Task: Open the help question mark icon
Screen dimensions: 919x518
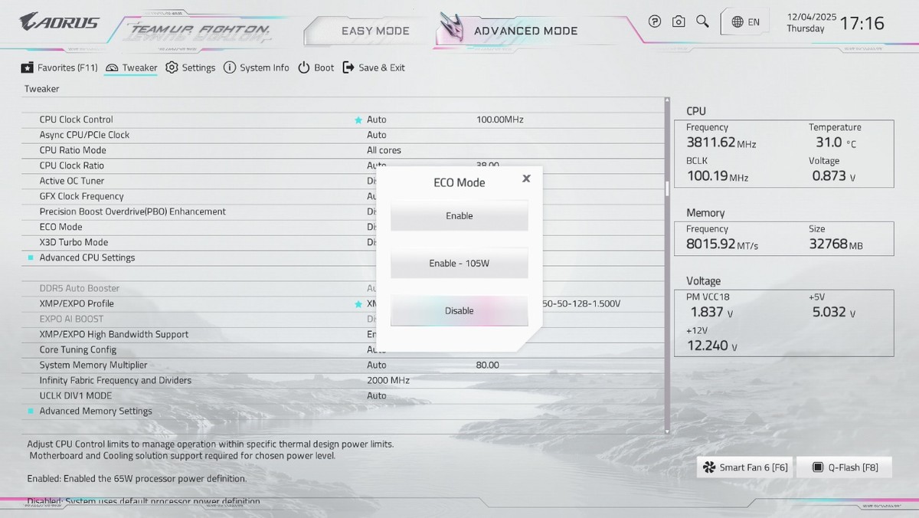Action: click(655, 21)
